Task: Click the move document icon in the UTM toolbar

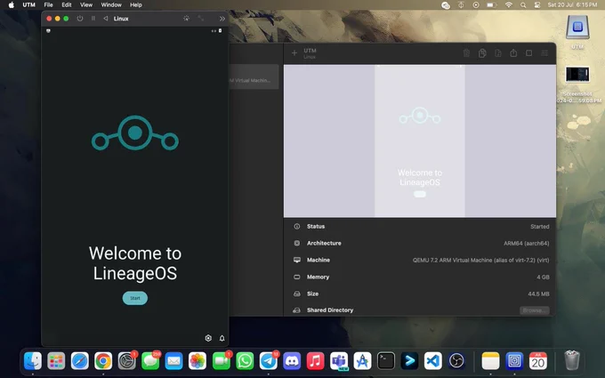Action: (498, 53)
